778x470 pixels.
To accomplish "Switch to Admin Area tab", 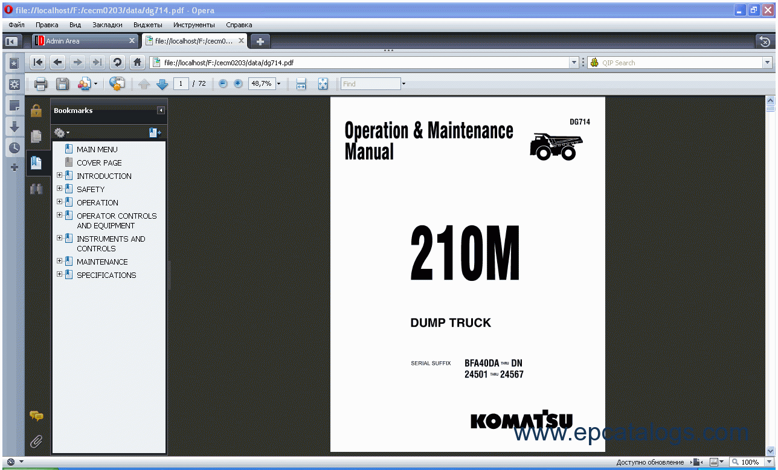I will [85, 41].
